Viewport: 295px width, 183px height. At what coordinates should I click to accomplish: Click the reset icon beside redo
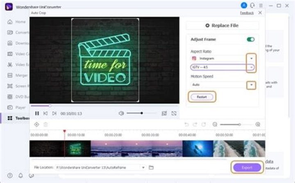(204, 124)
